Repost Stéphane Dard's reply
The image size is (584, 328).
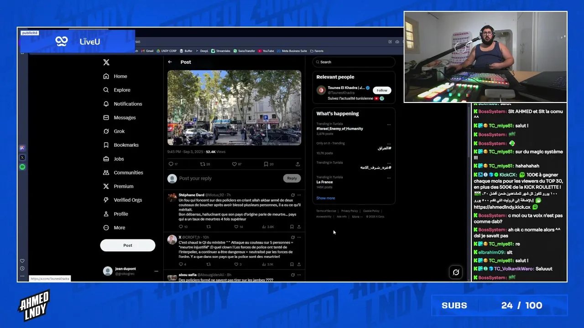point(209,226)
